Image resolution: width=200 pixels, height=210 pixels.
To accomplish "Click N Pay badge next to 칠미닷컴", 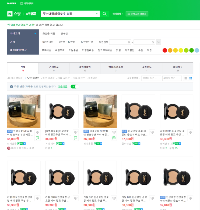I will [136, 144].
